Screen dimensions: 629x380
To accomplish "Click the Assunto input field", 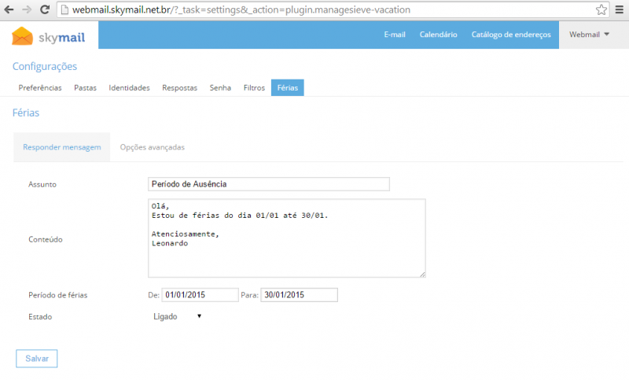I will click(x=268, y=184).
